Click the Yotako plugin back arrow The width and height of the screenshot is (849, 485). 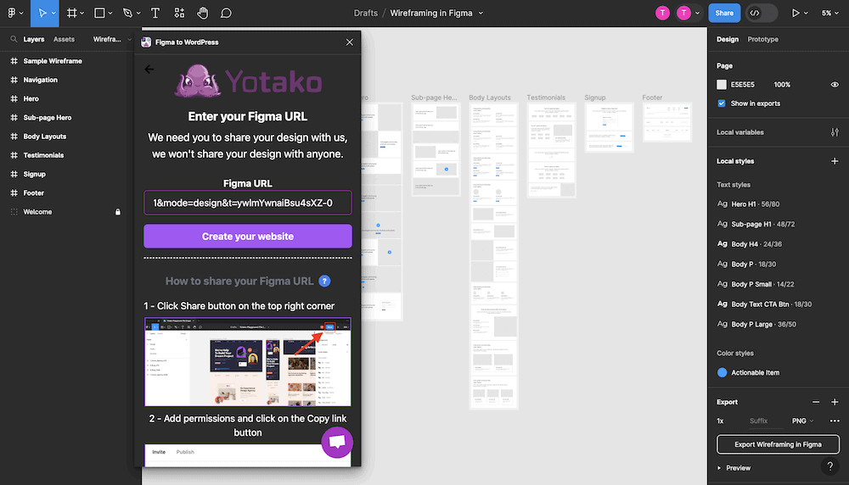tap(149, 70)
